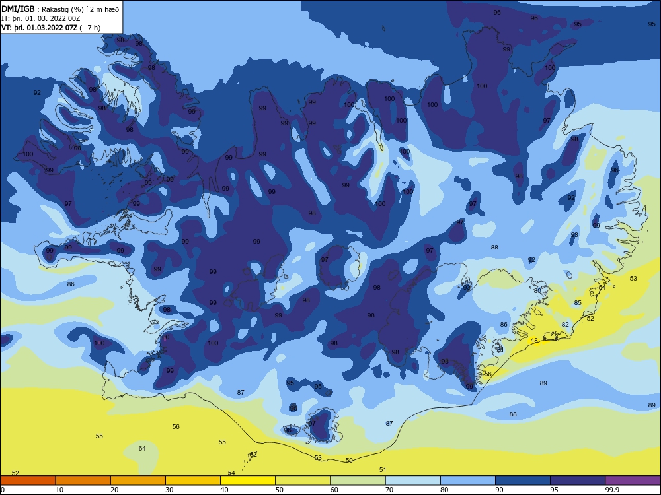Click the 'DMI/IGB : Rakastig (%) í 2 m hæð' title
The width and height of the screenshot is (661, 495).
(x=60, y=9)
